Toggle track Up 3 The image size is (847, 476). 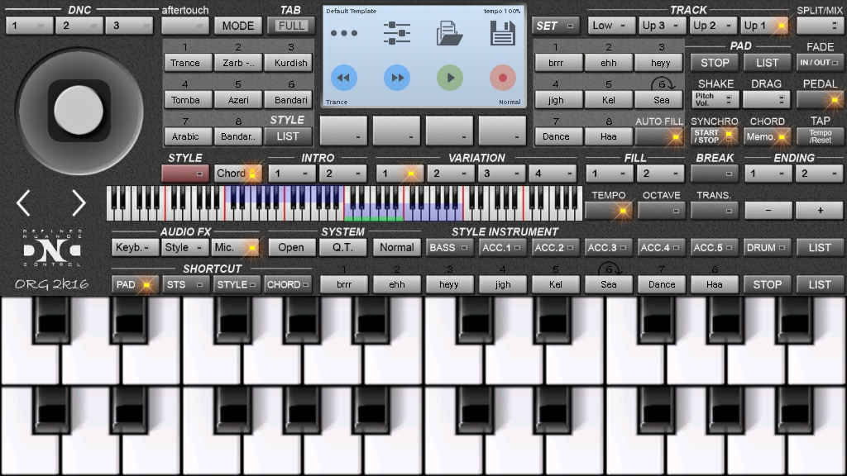pos(661,26)
